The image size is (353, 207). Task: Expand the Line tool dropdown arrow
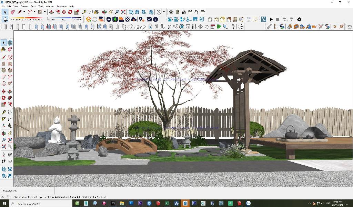pyautogui.click(x=24, y=12)
